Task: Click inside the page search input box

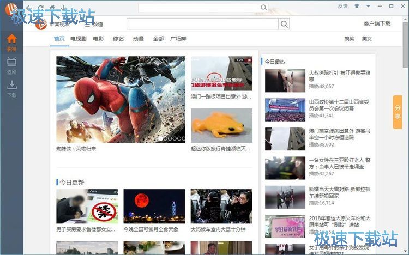Action: point(202,24)
